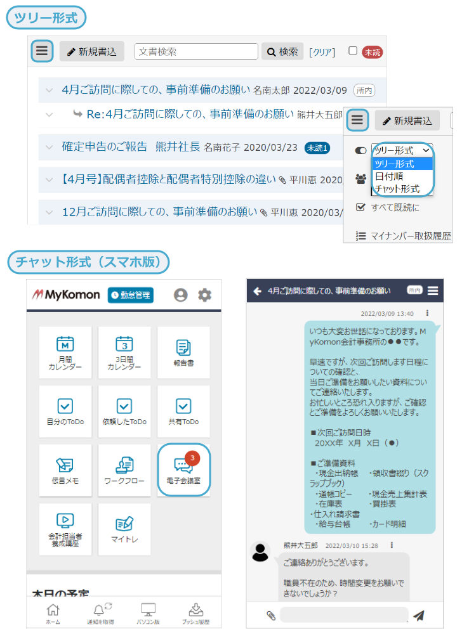The image size is (476, 634).
Task: Click the 文書検索 search input field
Action: click(196, 51)
